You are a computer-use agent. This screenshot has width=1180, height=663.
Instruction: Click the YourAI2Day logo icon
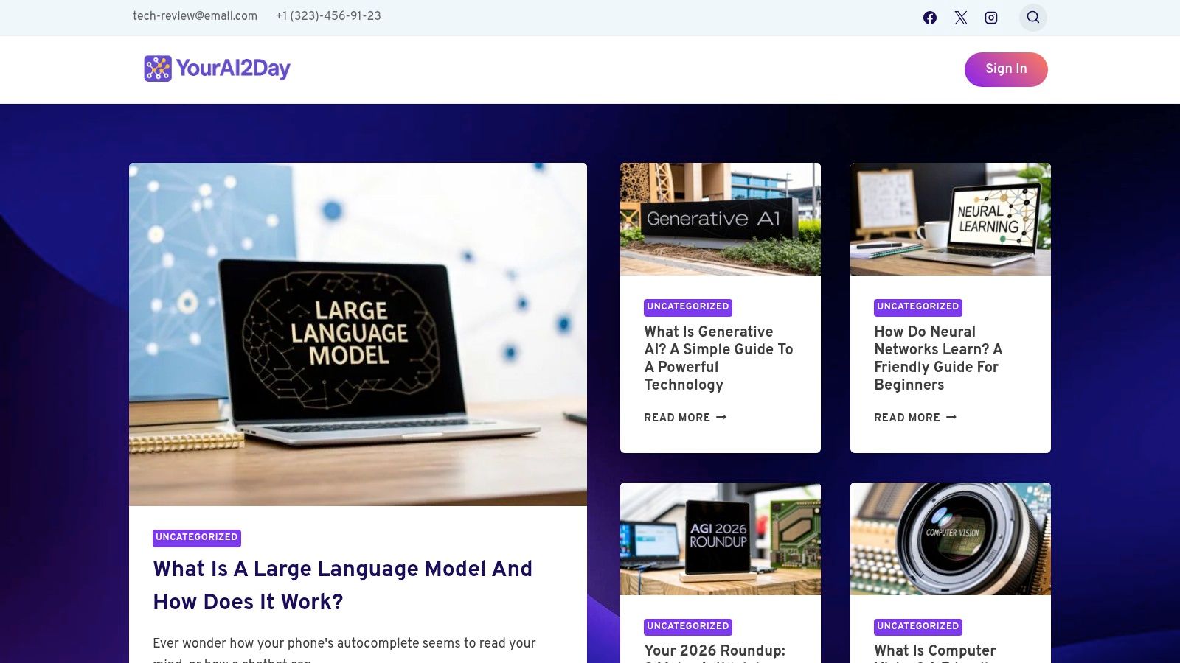[x=158, y=69]
